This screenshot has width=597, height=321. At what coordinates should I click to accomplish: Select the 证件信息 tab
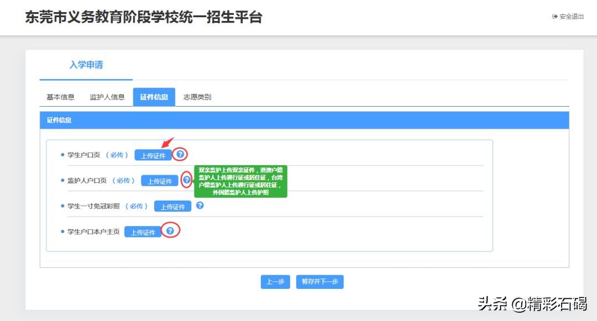[x=154, y=97]
